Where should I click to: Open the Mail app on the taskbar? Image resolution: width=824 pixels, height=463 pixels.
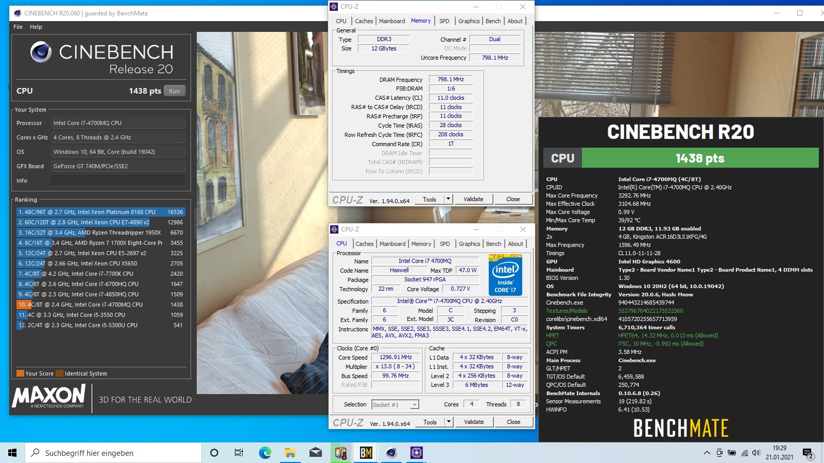[x=315, y=453]
